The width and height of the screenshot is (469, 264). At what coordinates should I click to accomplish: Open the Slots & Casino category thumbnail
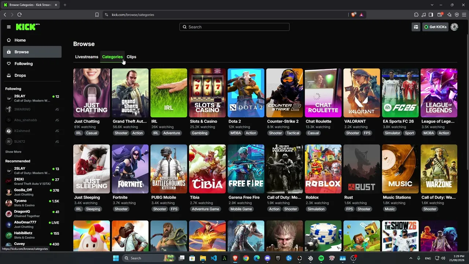[207, 93]
